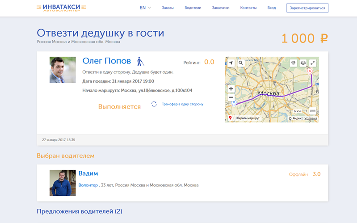Screen dimensions: 357x223
Task: Click the map ruler measurement tool
Action: point(313,111)
